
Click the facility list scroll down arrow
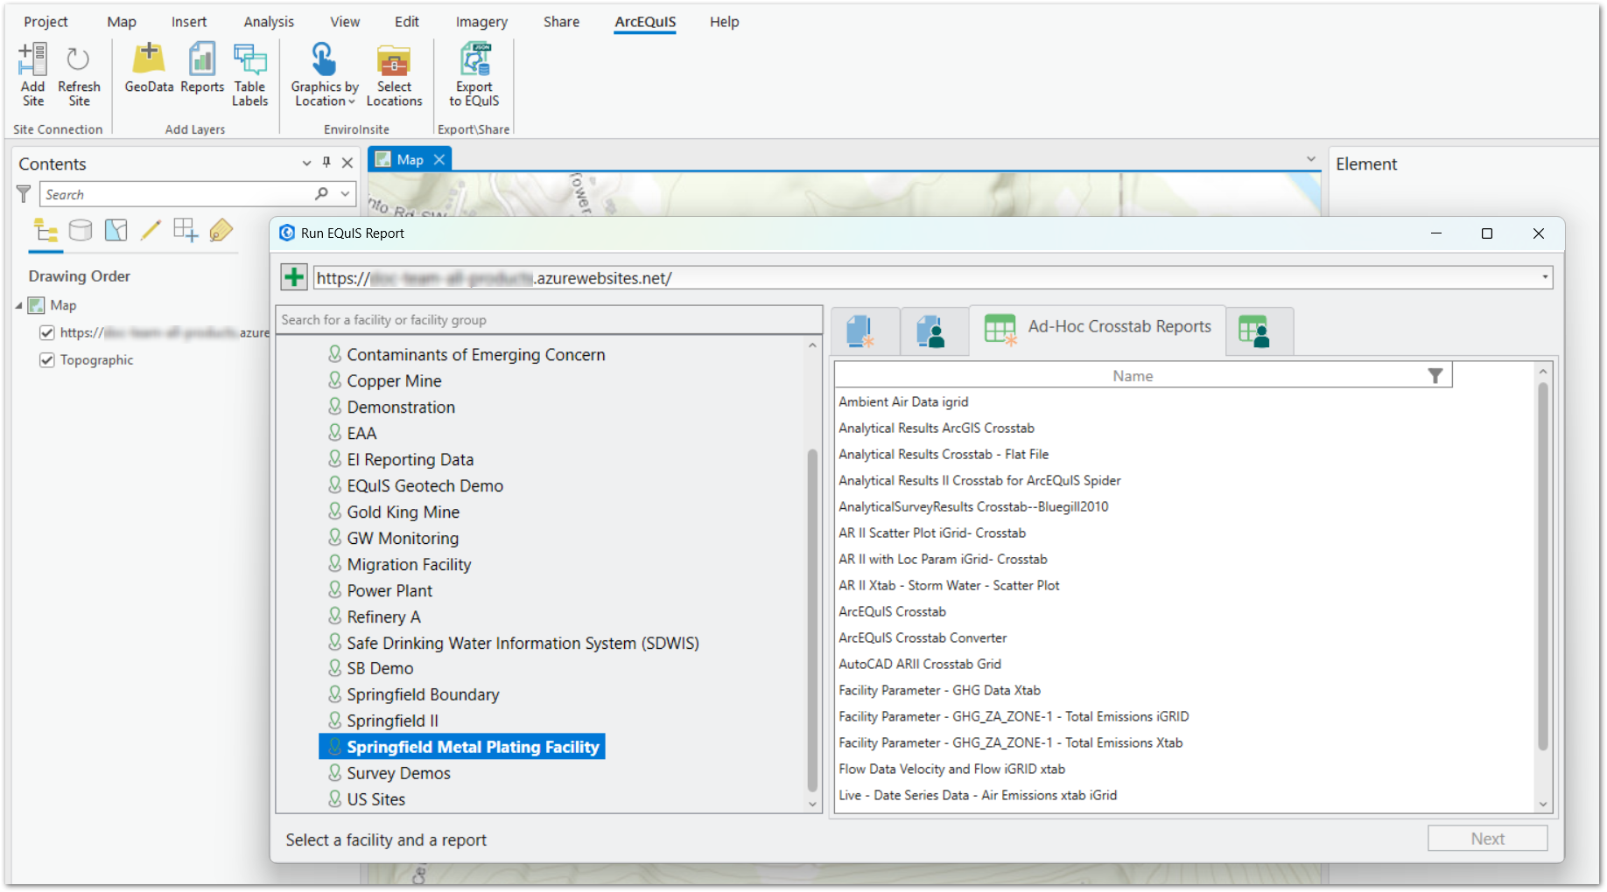pyautogui.click(x=812, y=804)
